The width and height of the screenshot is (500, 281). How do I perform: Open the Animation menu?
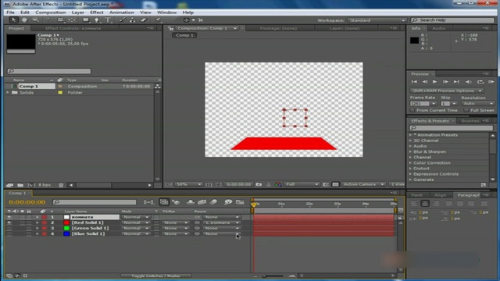(x=122, y=12)
